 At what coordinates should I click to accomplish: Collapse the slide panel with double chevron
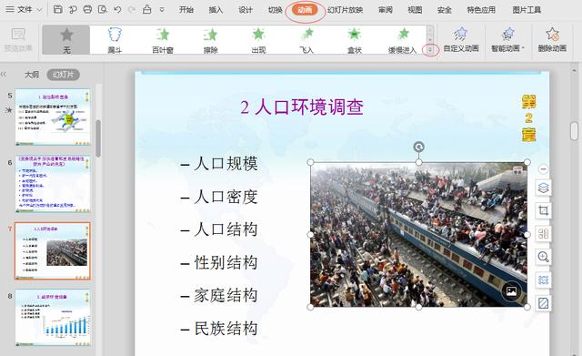4,75
